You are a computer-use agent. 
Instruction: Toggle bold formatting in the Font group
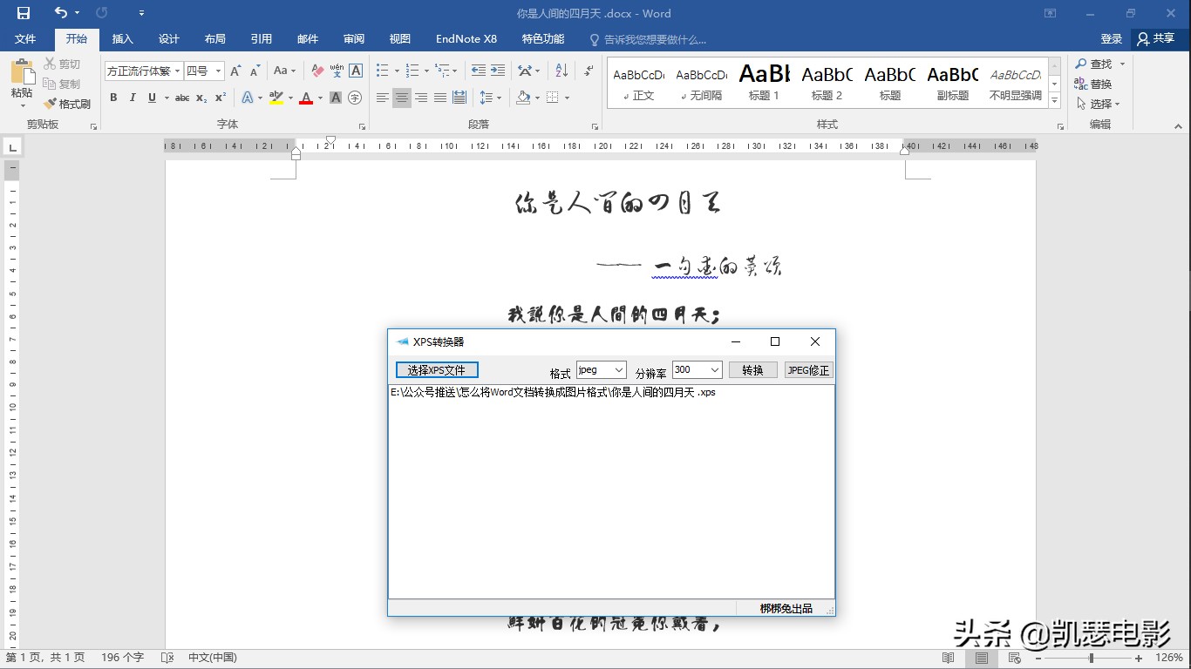(112, 98)
